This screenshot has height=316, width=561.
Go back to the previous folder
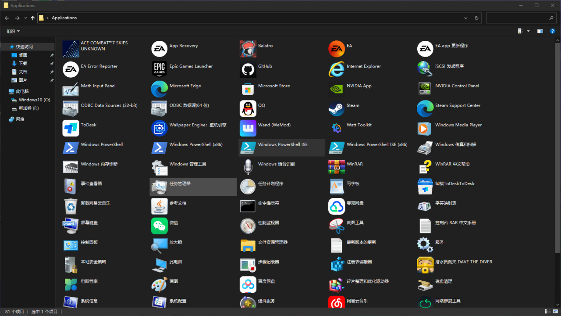pyautogui.click(x=7, y=18)
